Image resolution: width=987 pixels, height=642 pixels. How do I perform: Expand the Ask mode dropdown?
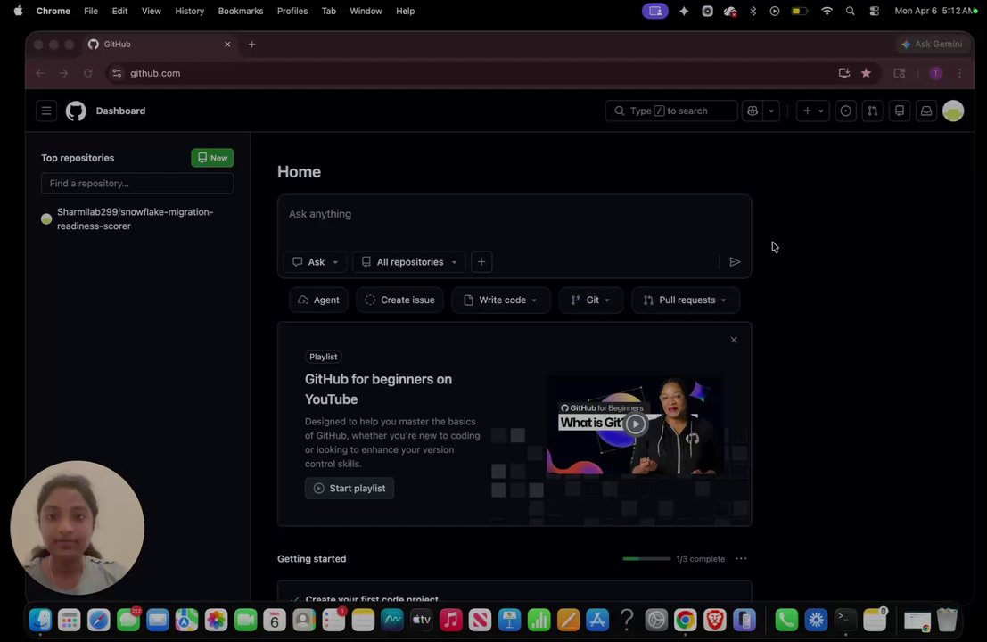316,262
